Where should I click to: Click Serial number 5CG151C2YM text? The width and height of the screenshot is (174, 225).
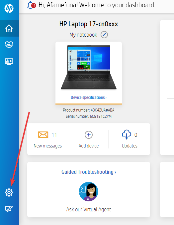coord(89,116)
